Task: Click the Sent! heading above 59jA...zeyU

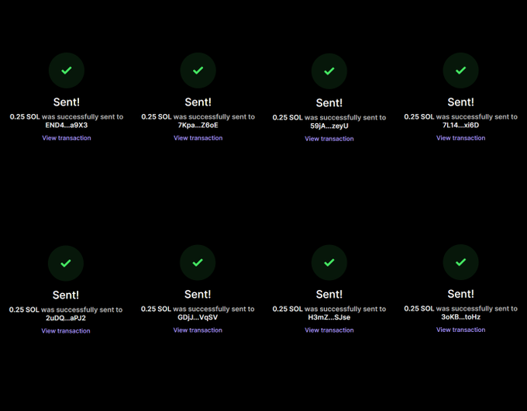Action: [329, 102]
